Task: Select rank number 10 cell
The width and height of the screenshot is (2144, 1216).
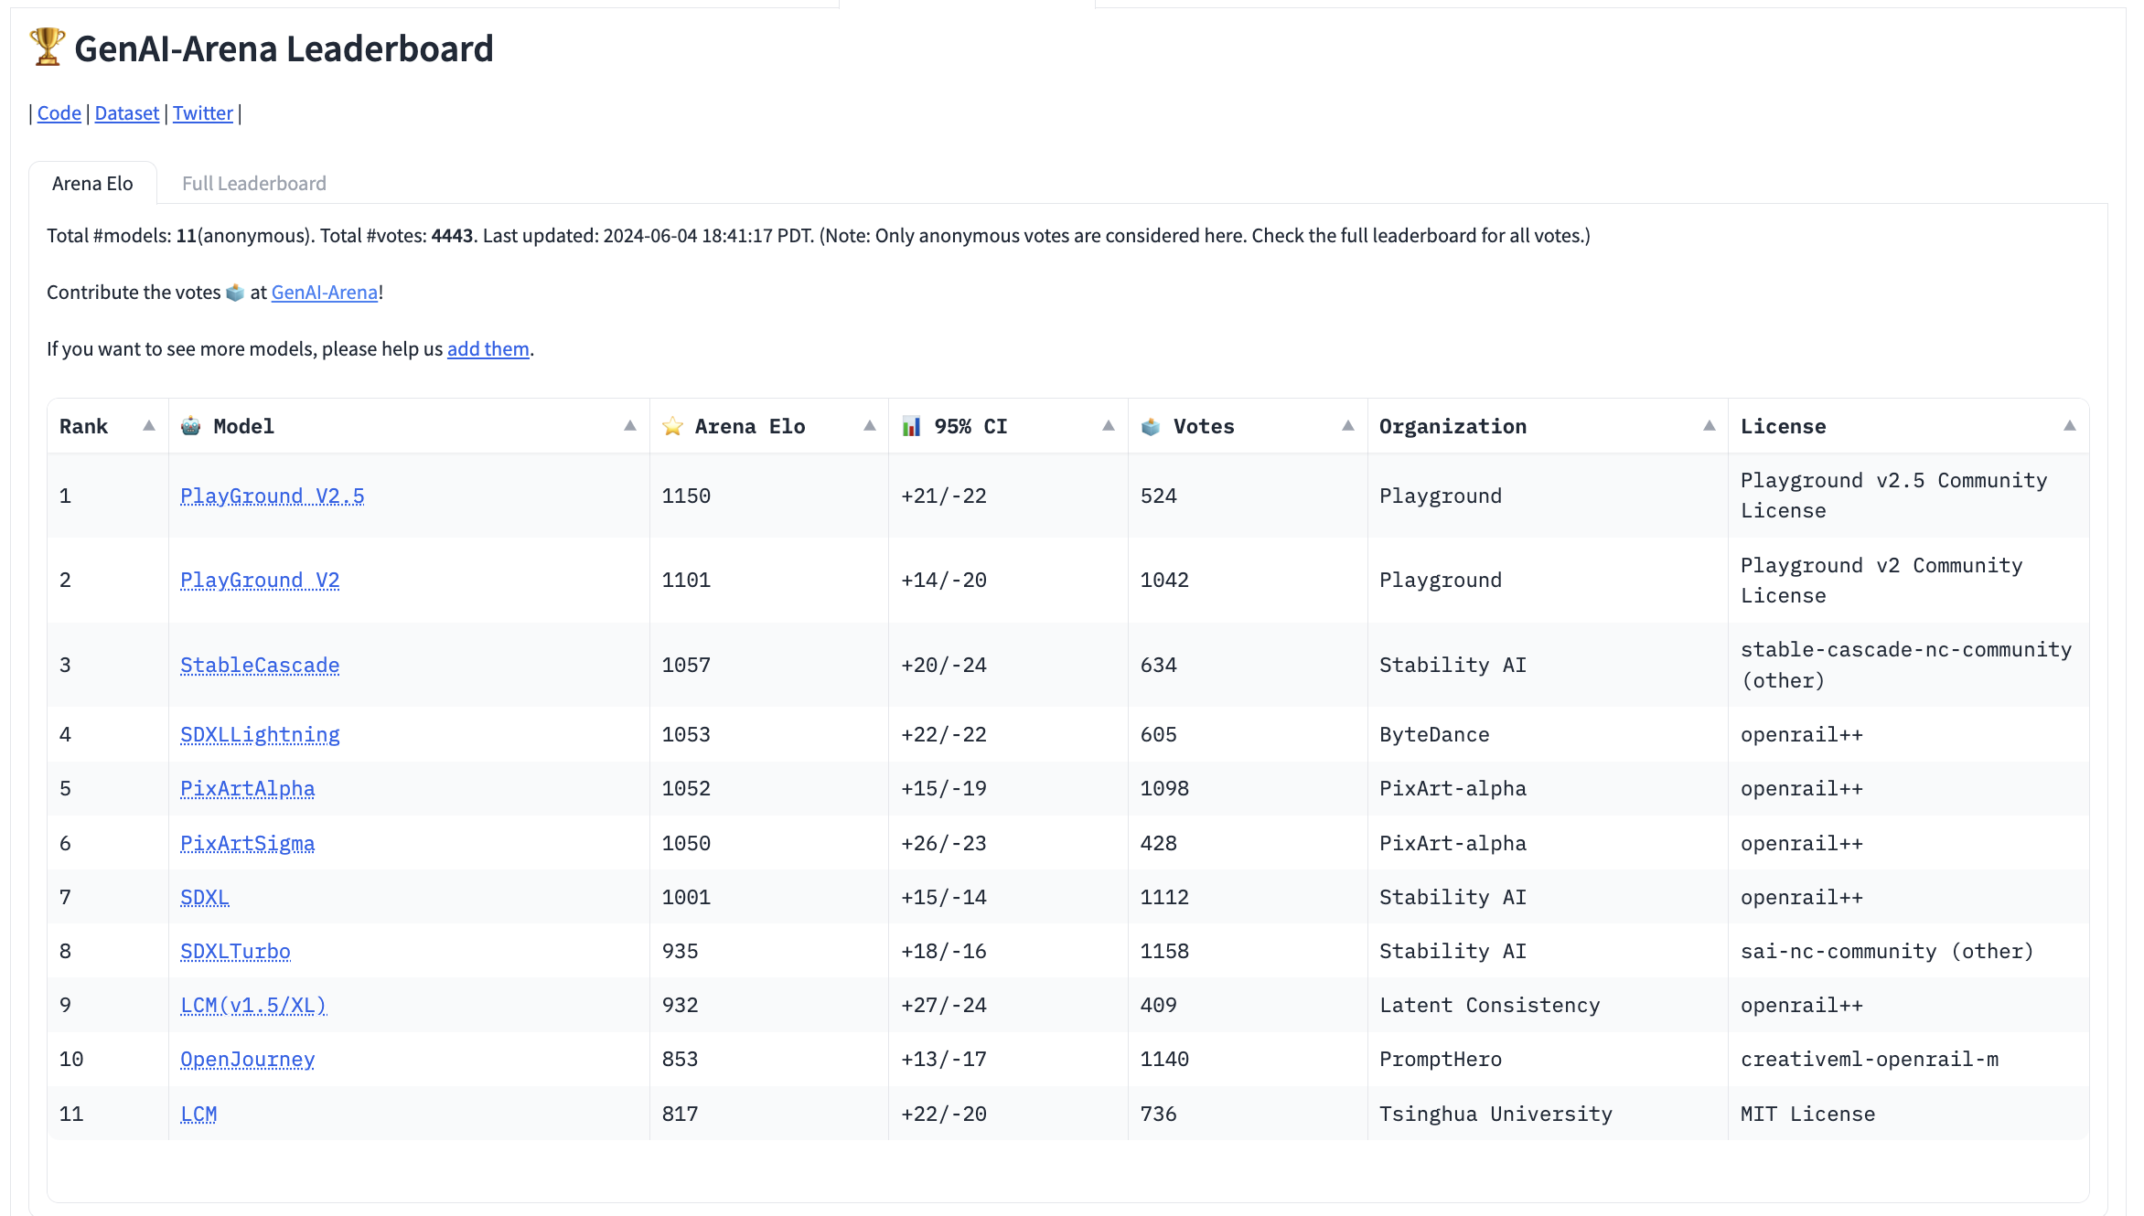Action: [x=108, y=1059]
